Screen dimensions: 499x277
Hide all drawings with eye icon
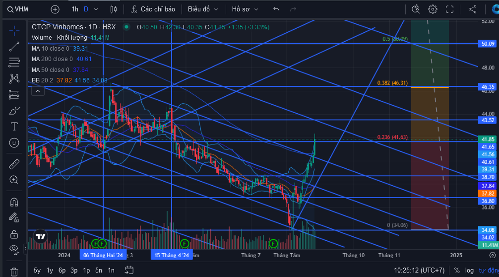[14, 249]
